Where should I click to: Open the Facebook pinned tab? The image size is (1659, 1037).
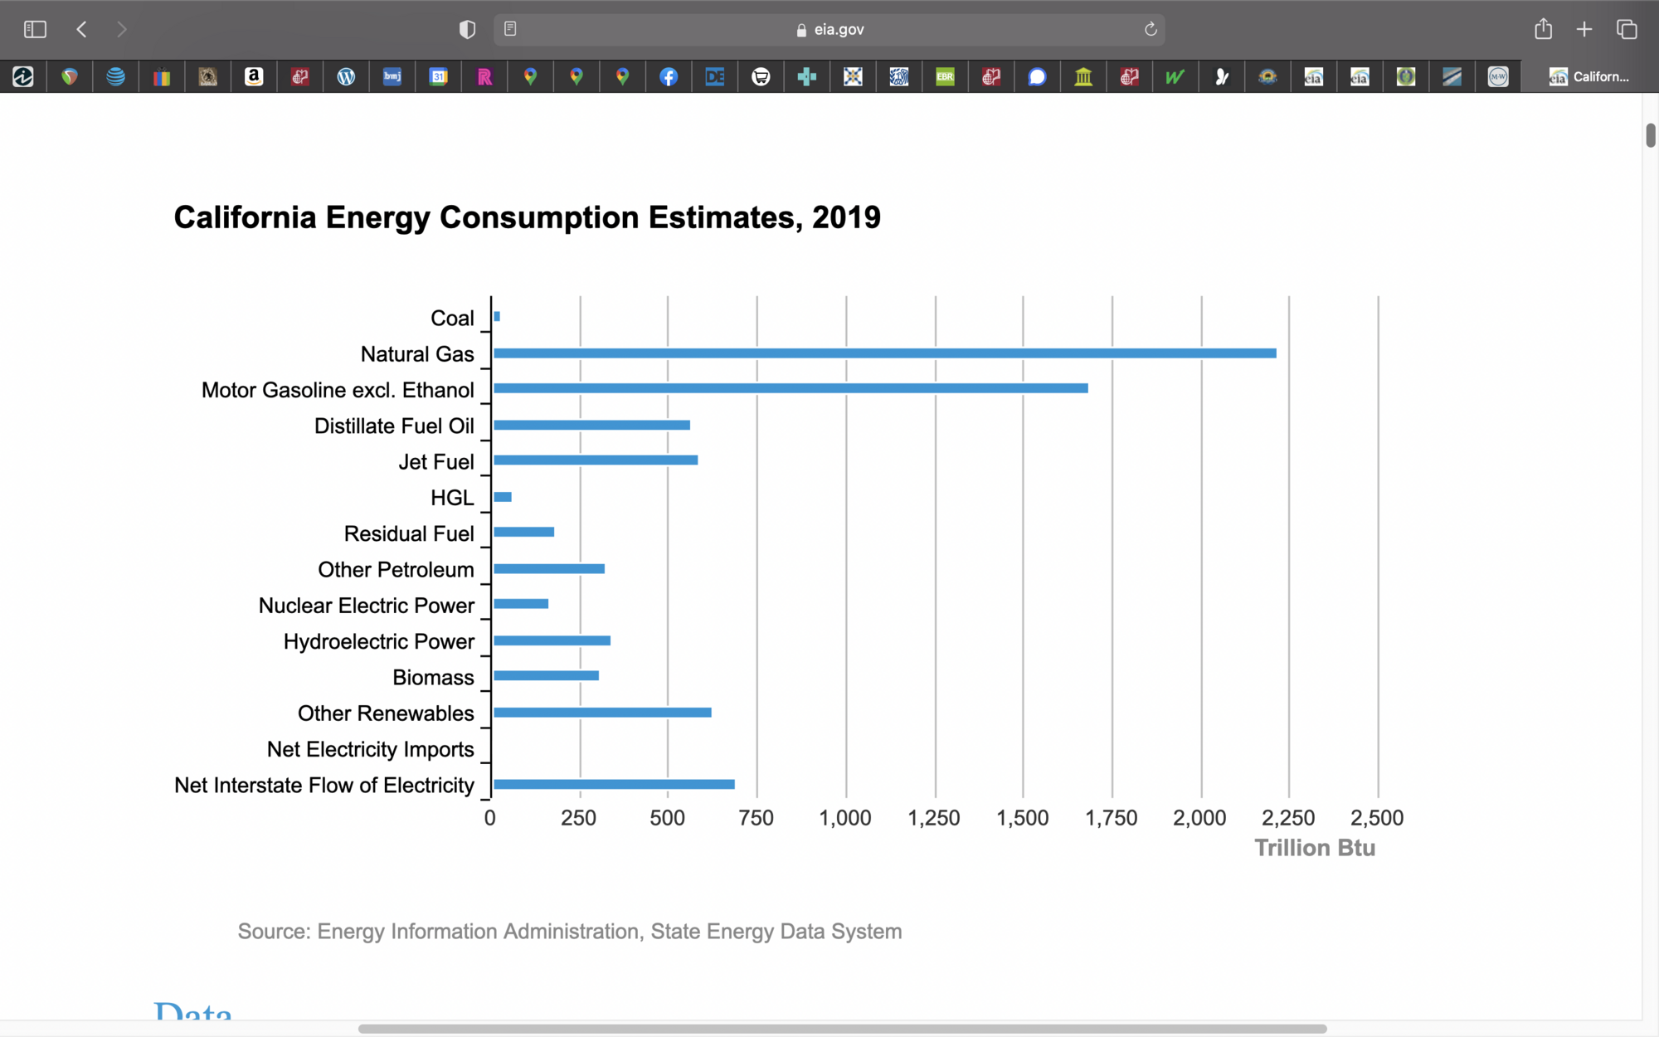(x=669, y=77)
